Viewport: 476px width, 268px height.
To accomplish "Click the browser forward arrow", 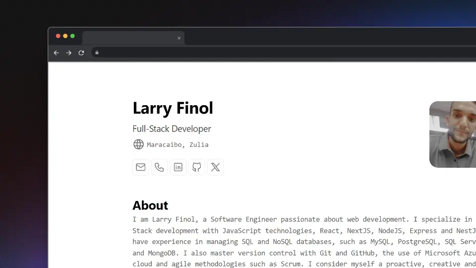I will (x=69, y=53).
